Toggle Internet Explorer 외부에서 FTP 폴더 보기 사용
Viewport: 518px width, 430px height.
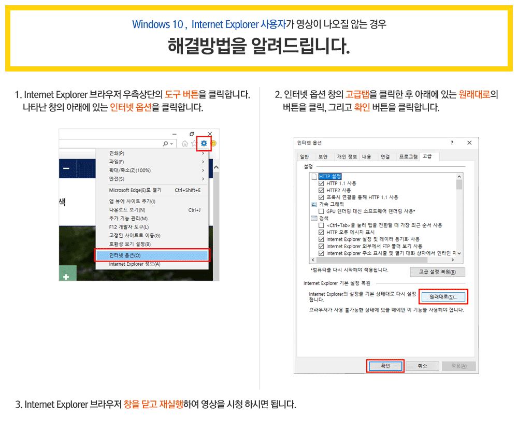click(x=321, y=246)
